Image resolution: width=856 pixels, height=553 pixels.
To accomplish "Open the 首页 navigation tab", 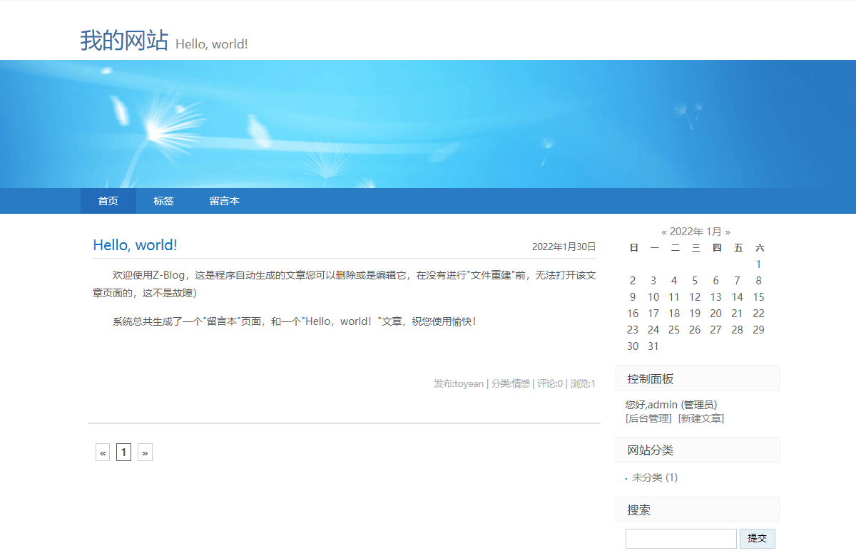I will coord(108,201).
